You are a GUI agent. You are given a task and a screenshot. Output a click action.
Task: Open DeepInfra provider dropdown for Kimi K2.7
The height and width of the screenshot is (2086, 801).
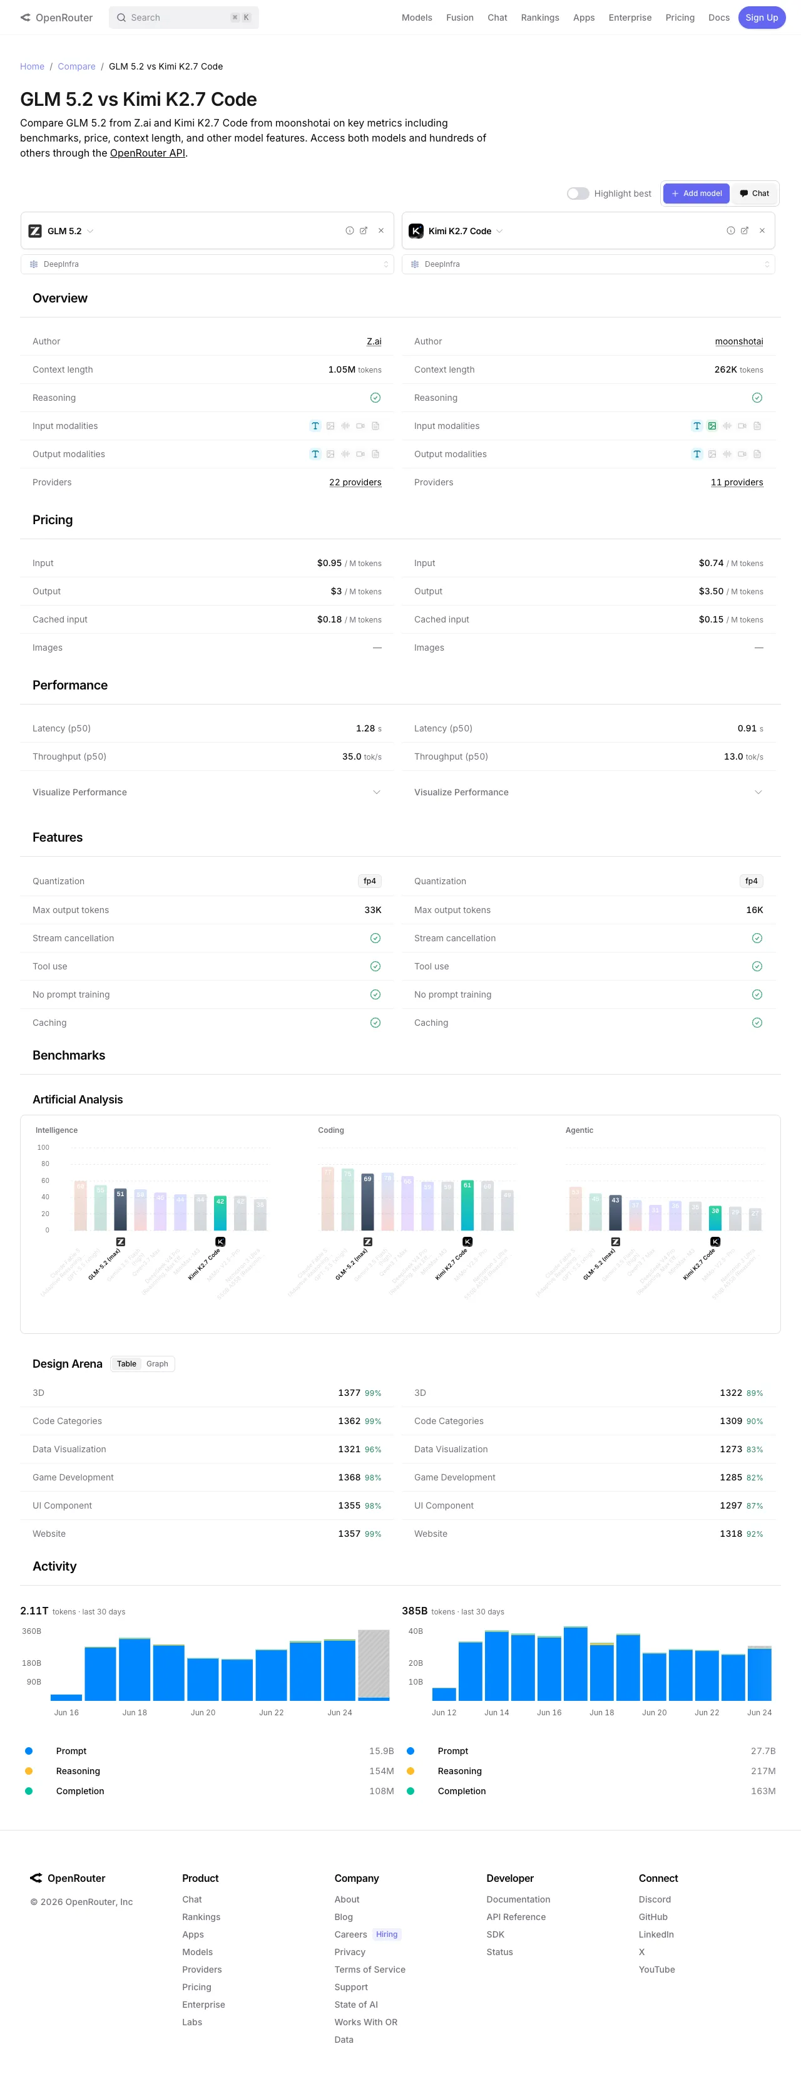tap(588, 264)
